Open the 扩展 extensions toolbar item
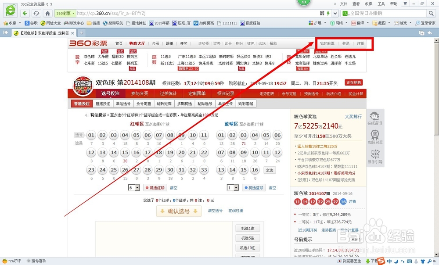 (315, 23)
